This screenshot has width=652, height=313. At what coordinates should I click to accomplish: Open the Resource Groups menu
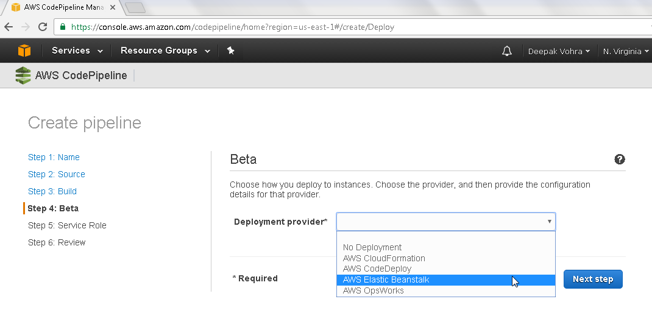click(165, 51)
